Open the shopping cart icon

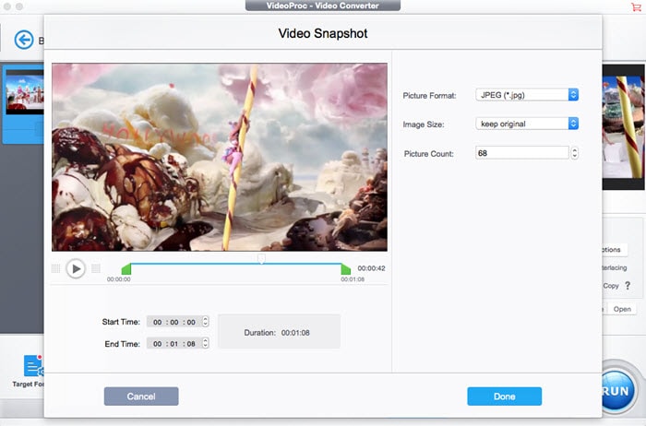[636, 6]
